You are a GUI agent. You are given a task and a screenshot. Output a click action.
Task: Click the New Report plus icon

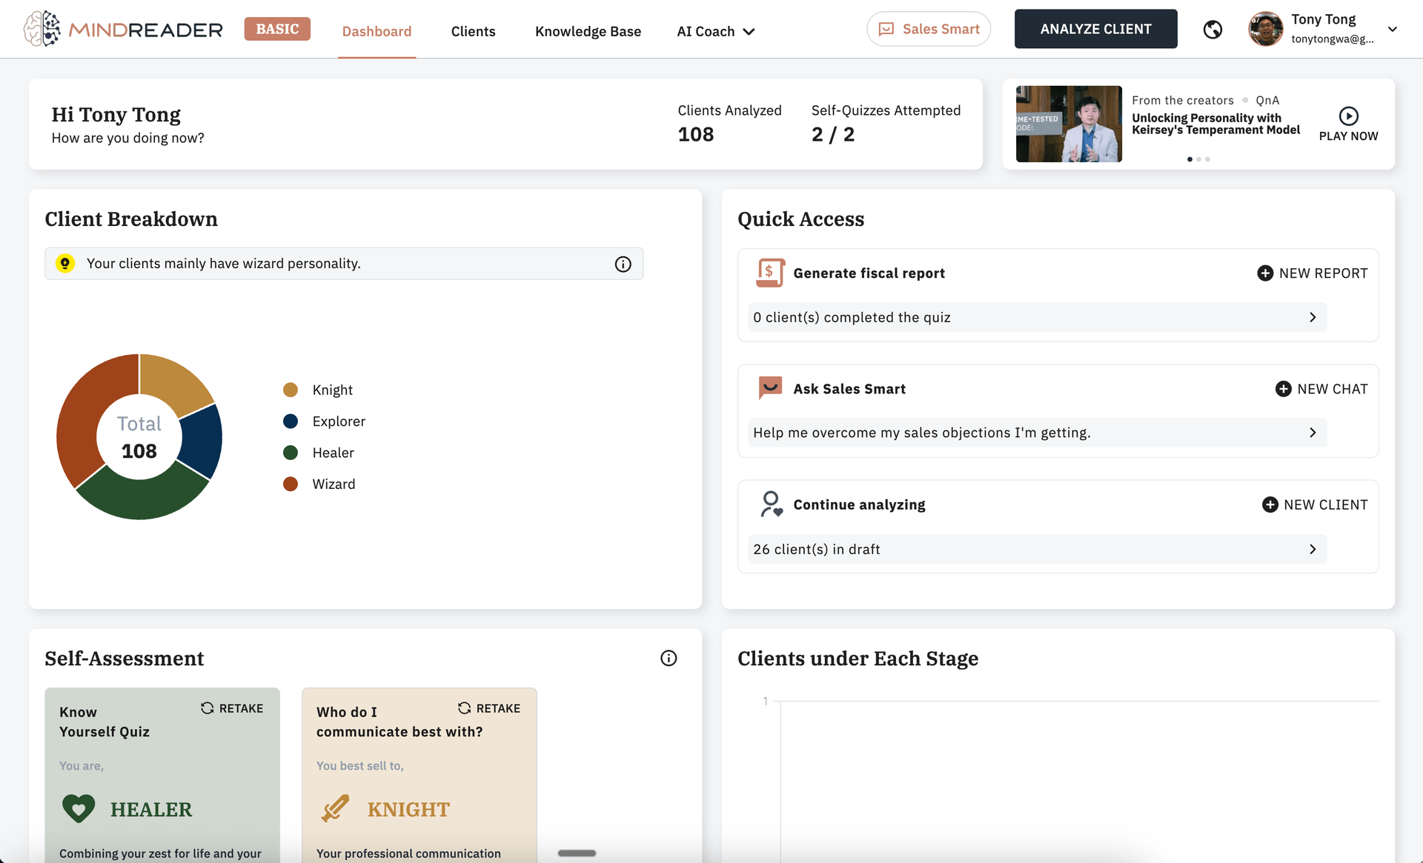pos(1265,273)
